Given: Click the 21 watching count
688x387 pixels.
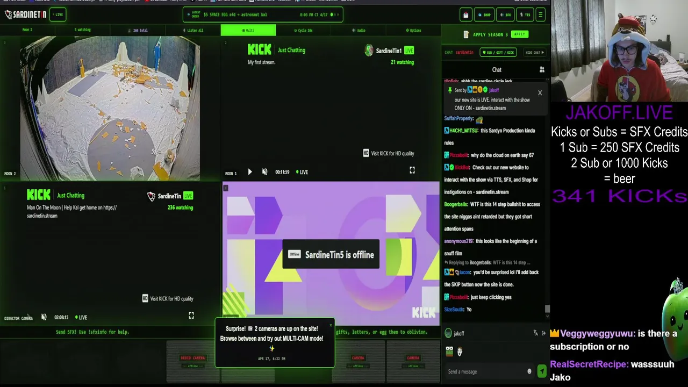Looking at the screenshot, I should click(x=402, y=62).
